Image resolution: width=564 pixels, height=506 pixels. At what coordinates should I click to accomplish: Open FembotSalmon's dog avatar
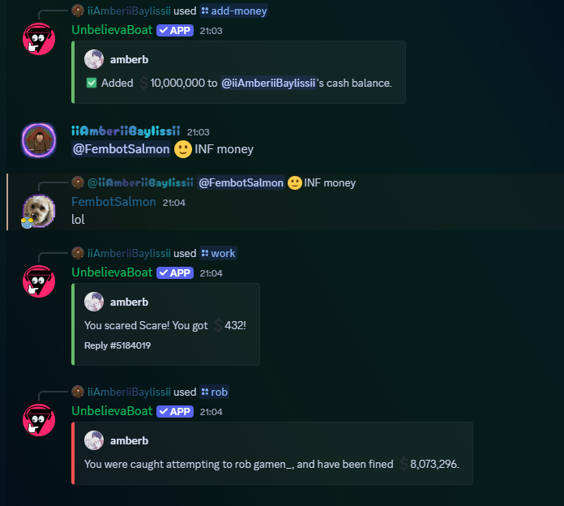39,212
